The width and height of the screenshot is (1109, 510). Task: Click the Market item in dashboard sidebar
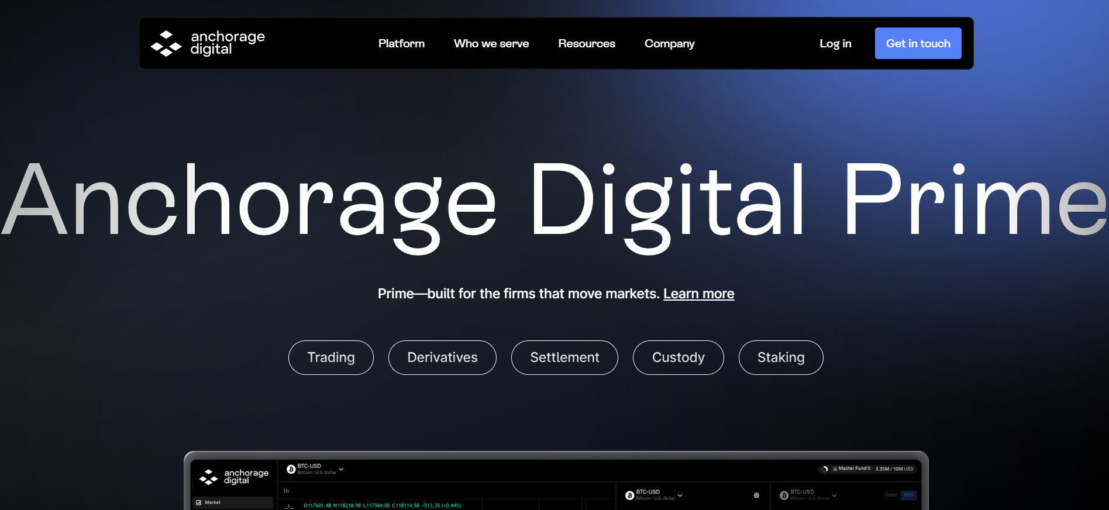(x=233, y=502)
